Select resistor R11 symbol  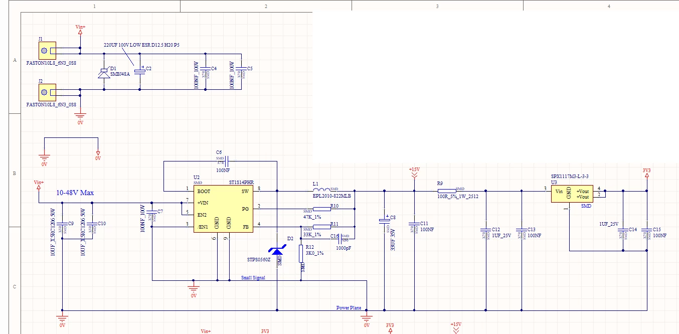(x=321, y=227)
